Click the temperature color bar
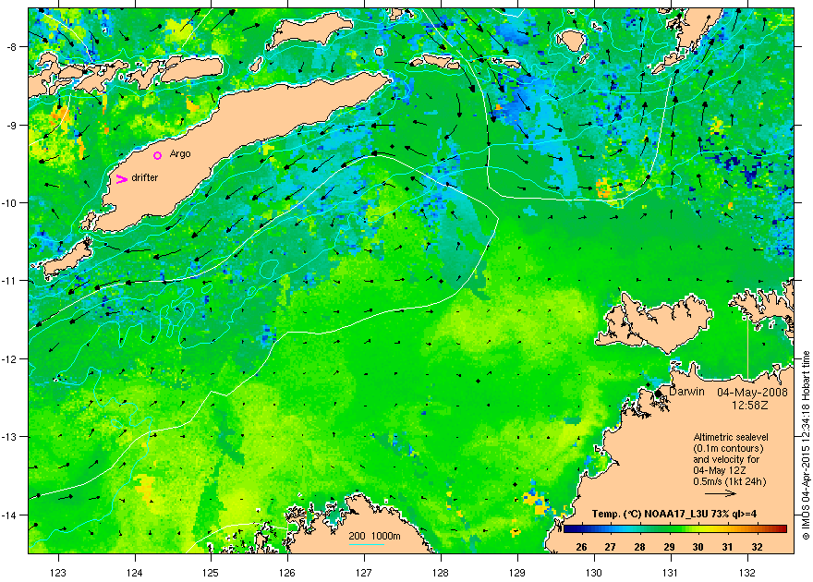The image size is (813, 582). pyautogui.click(x=674, y=528)
